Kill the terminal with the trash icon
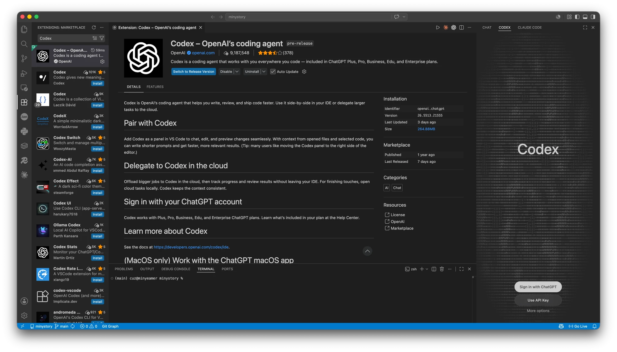617x352 pixels. [x=442, y=269]
